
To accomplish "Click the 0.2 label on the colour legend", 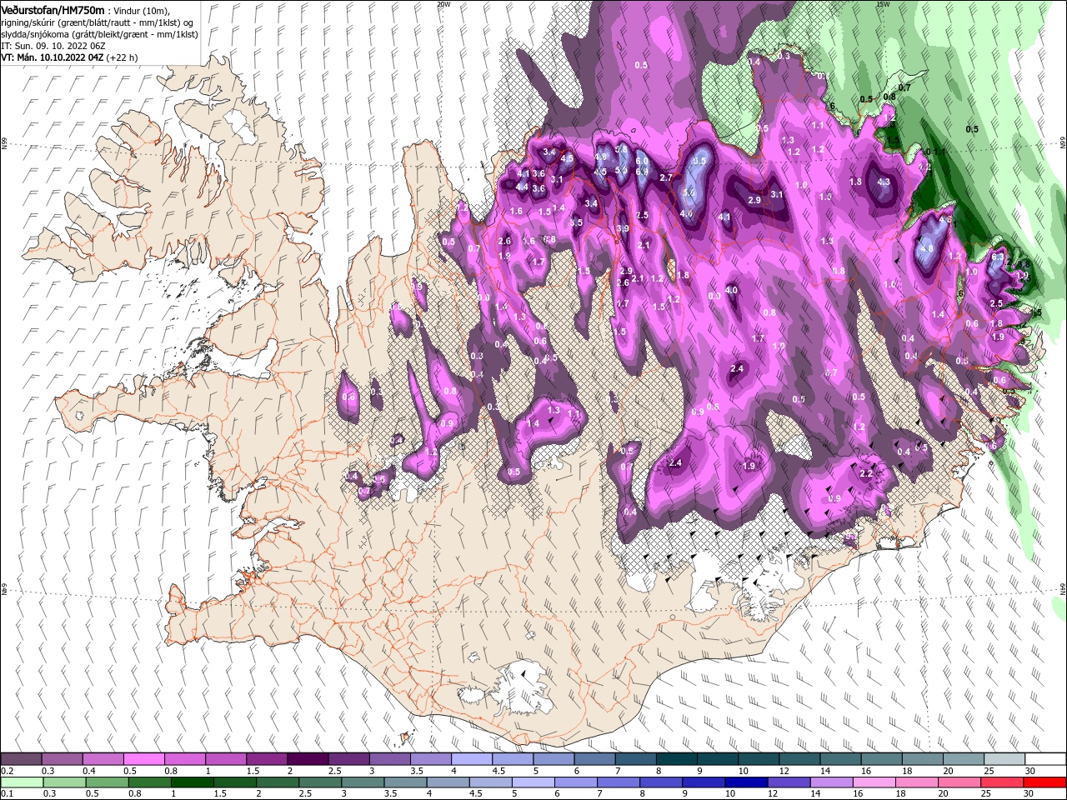I will coord(7,771).
